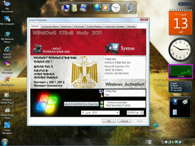Click the OK button
This screenshot has height=146, width=195.
(109, 121)
